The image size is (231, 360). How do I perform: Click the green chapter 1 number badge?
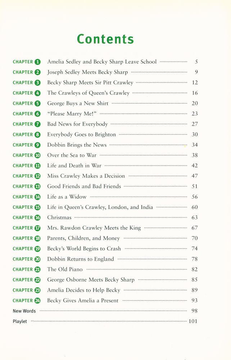point(38,62)
